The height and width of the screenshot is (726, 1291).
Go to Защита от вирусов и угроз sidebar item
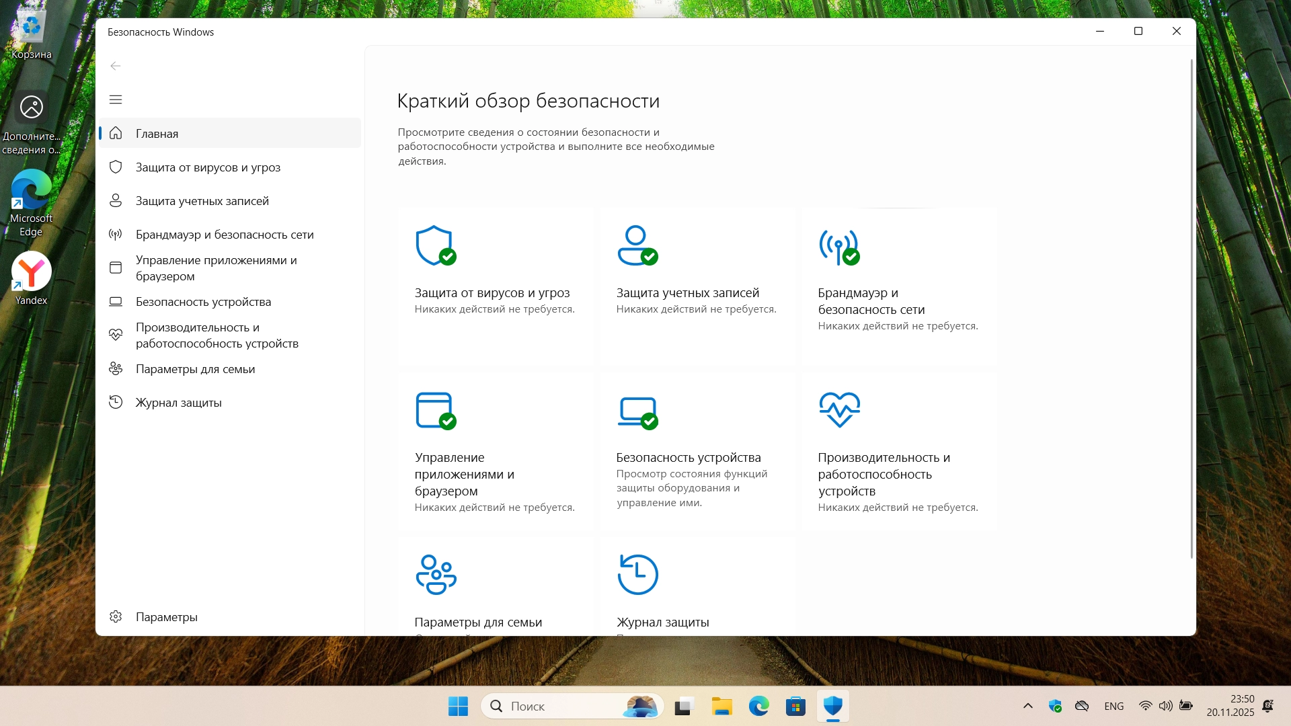click(x=208, y=167)
